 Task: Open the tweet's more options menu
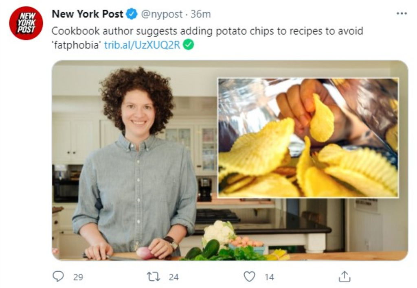[402, 14]
